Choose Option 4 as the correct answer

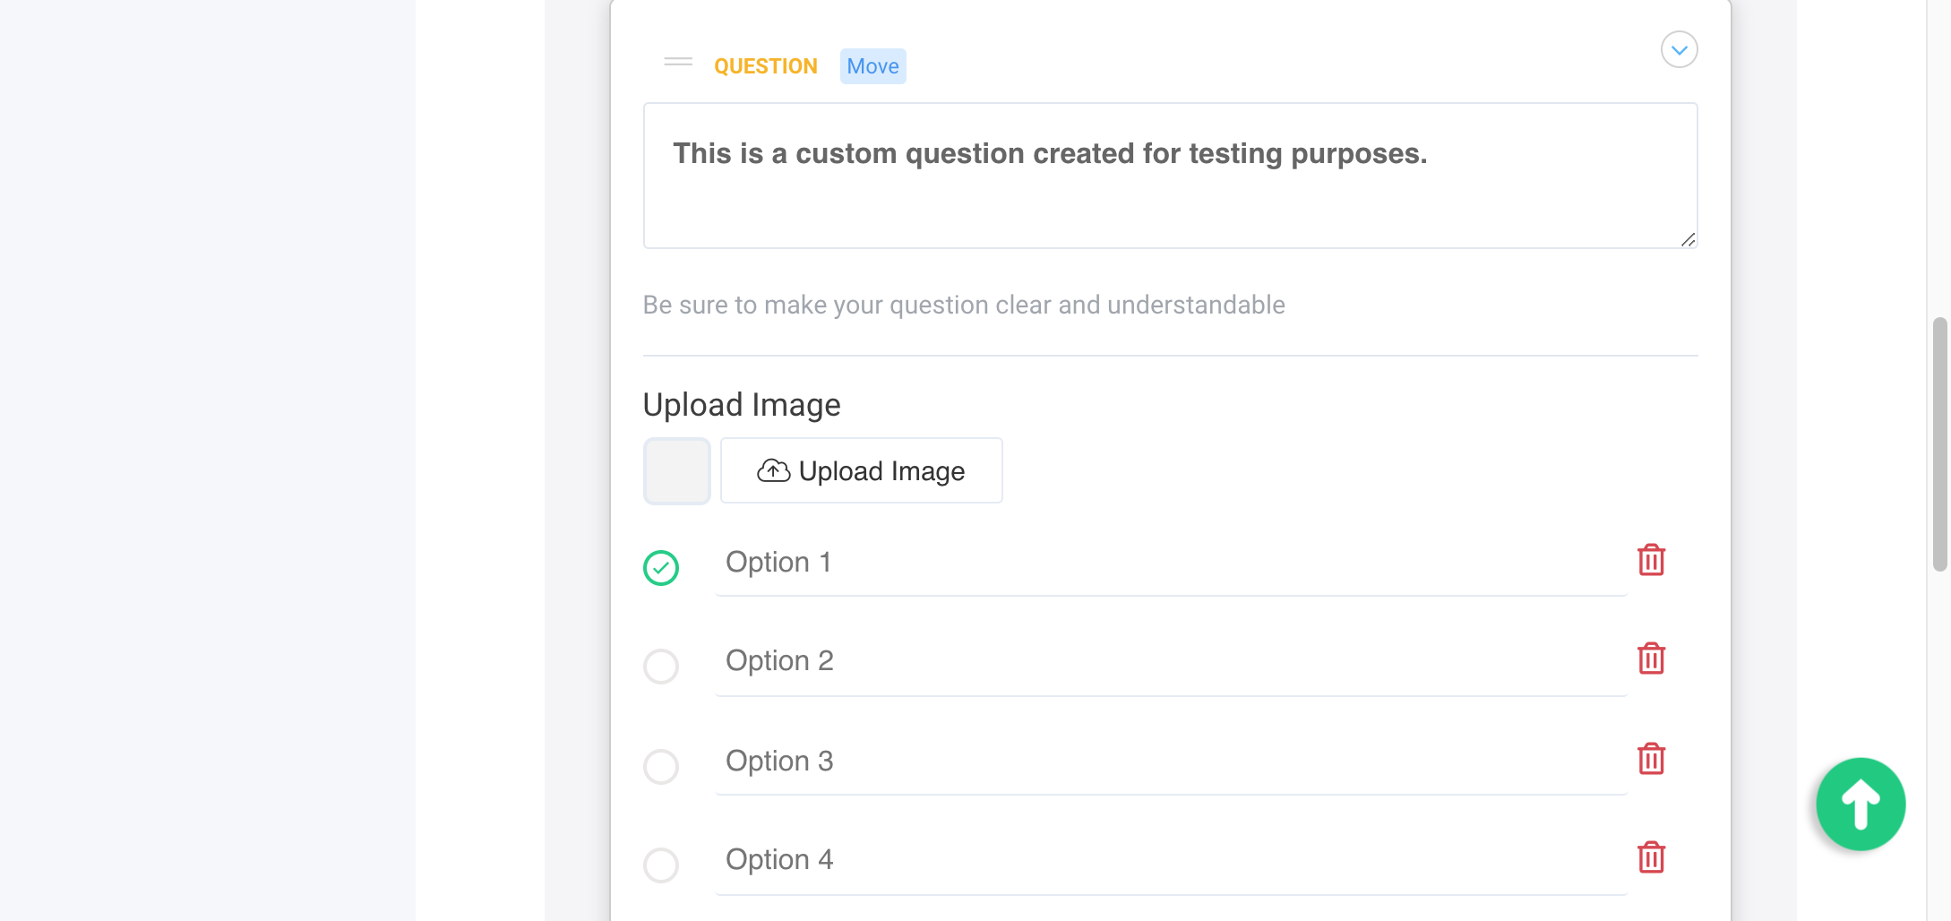pyautogui.click(x=661, y=865)
